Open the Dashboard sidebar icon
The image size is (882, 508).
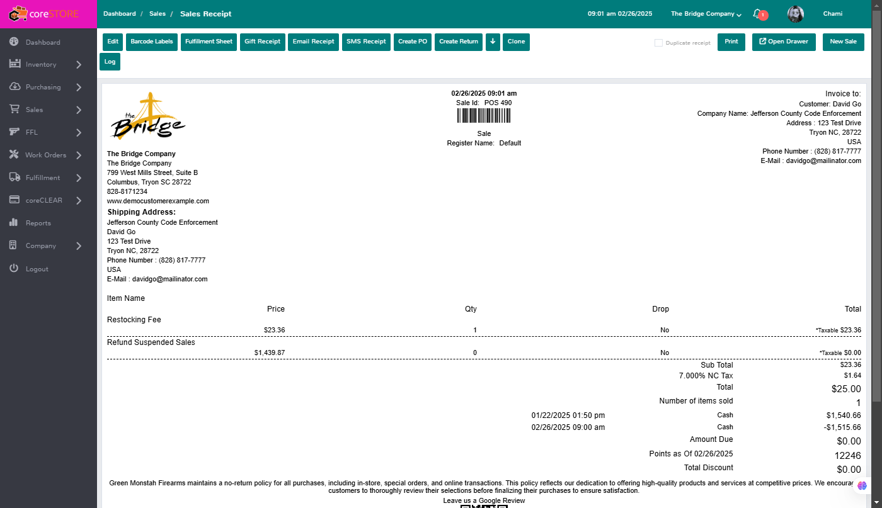(x=14, y=42)
